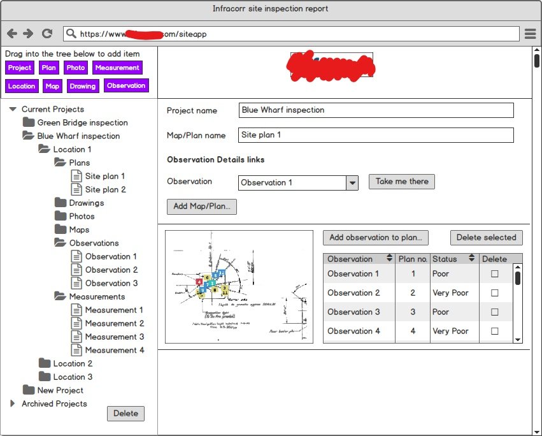Screen dimensions: 542x436
Task: Open the hamburger menu icon
Action: click(x=531, y=34)
